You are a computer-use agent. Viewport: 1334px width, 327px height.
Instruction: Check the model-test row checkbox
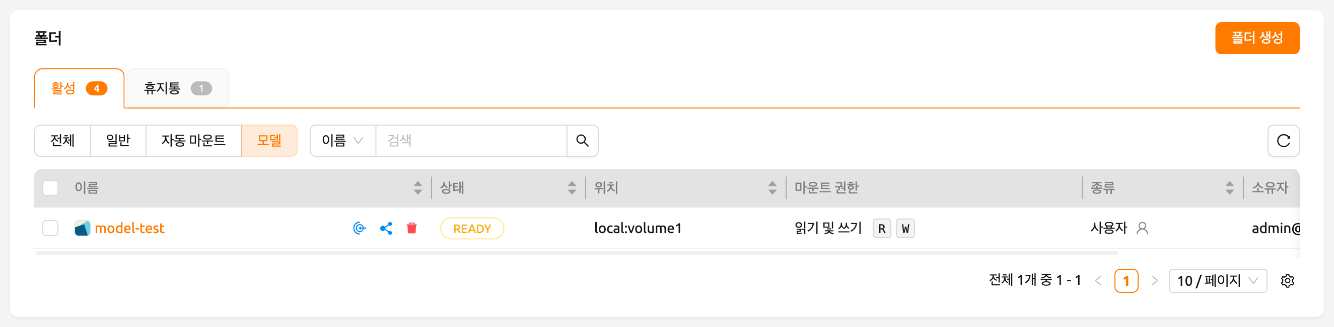(x=50, y=228)
